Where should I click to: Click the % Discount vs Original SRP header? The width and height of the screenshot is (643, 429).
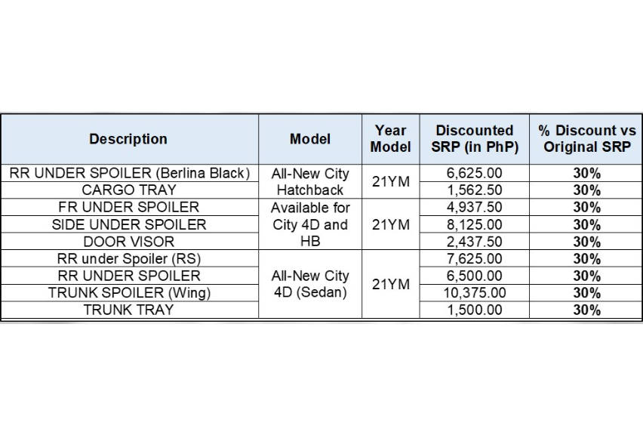coord(586,139)
